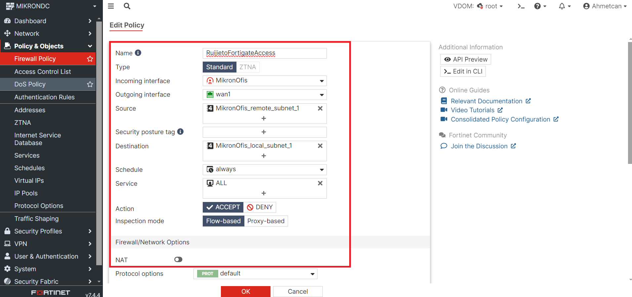Click the OK button
Image resolution: width=632 pixels, height=297 pixels.
click(x=246, y=291)
